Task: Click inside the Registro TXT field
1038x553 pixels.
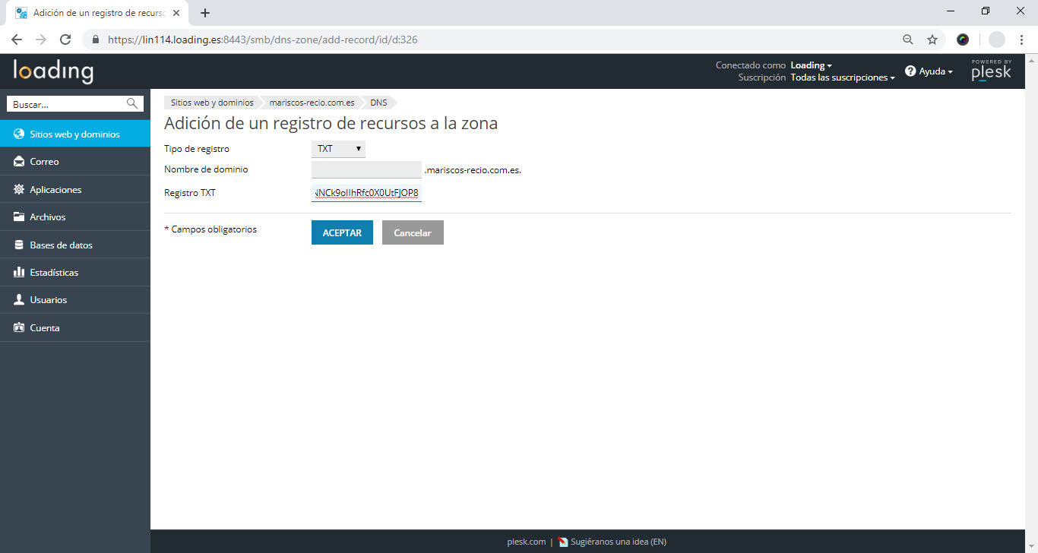Action: [366, 193]
